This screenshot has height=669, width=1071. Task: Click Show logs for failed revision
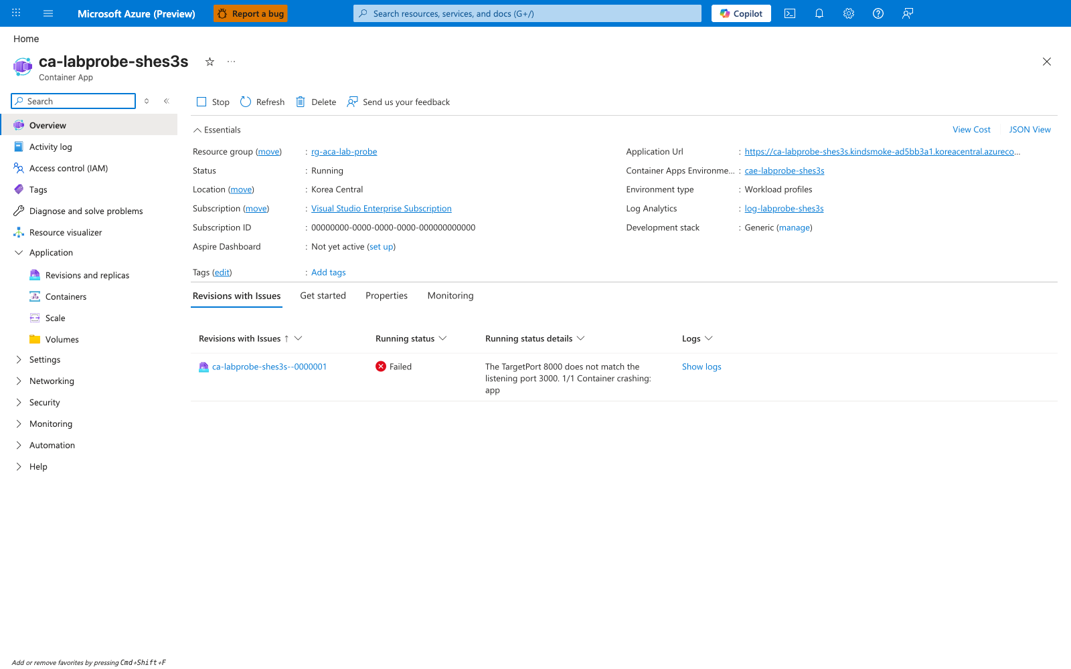click(x=702, y=367)
